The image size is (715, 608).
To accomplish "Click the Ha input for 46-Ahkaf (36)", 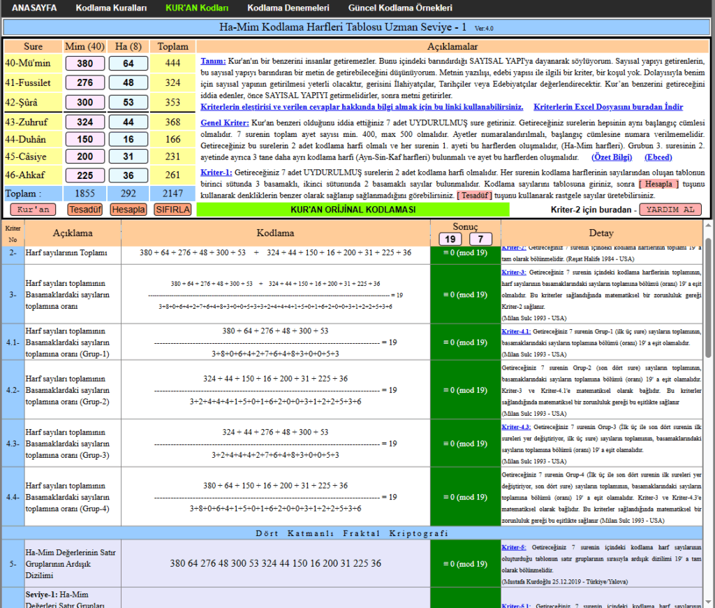I will point(128,175).
